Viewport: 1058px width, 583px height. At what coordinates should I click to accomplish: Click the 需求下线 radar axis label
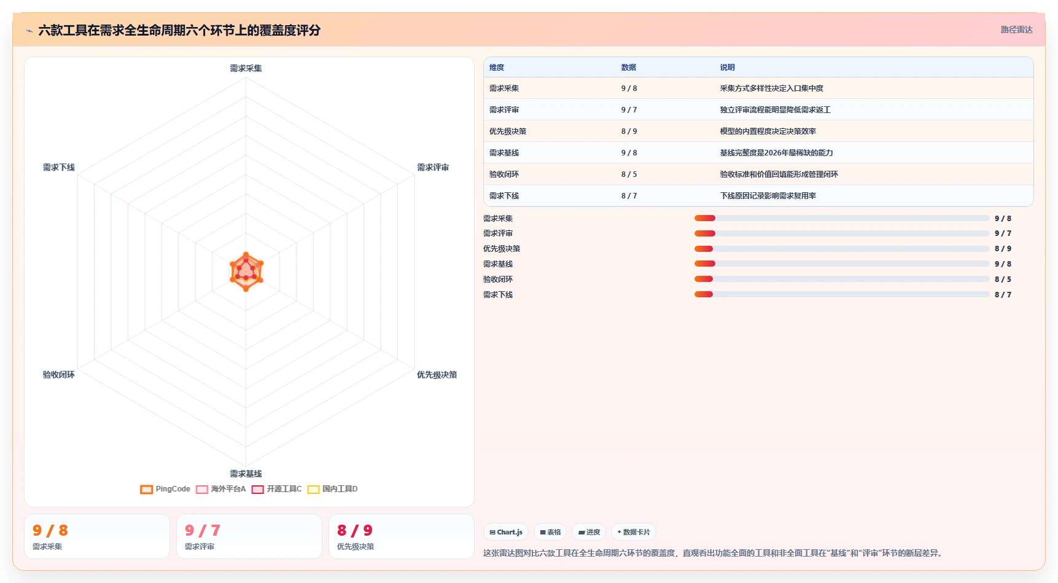click(x=59, y=167)
